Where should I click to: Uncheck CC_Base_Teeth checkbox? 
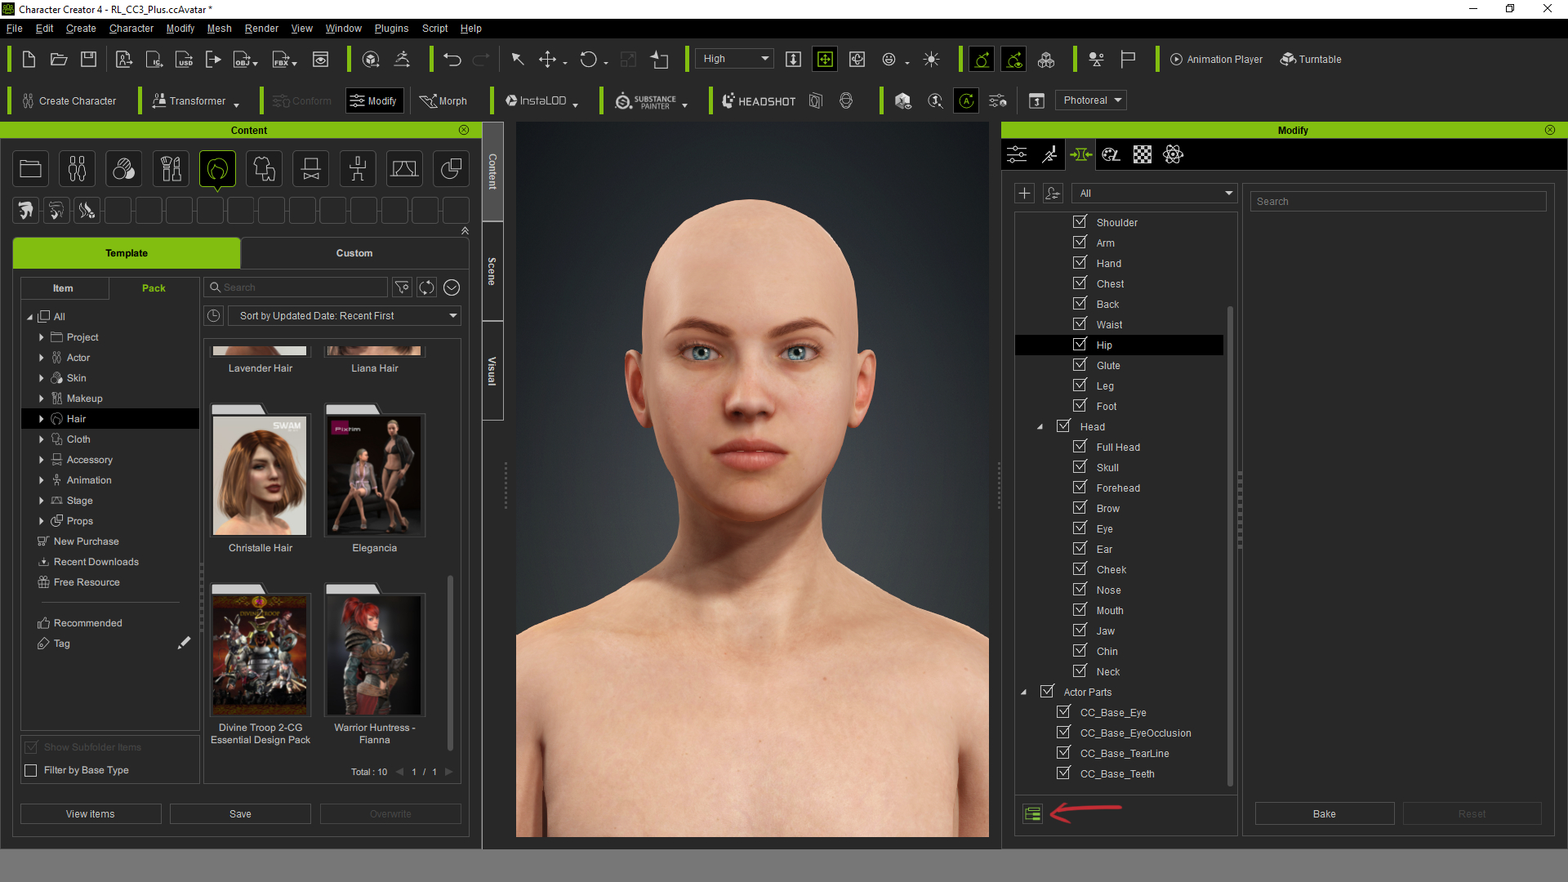coord(1063,773)
